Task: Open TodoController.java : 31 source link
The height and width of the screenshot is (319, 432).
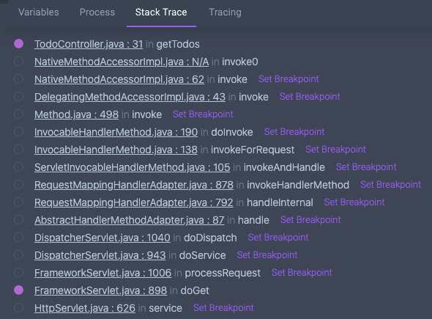Action: 89,44
